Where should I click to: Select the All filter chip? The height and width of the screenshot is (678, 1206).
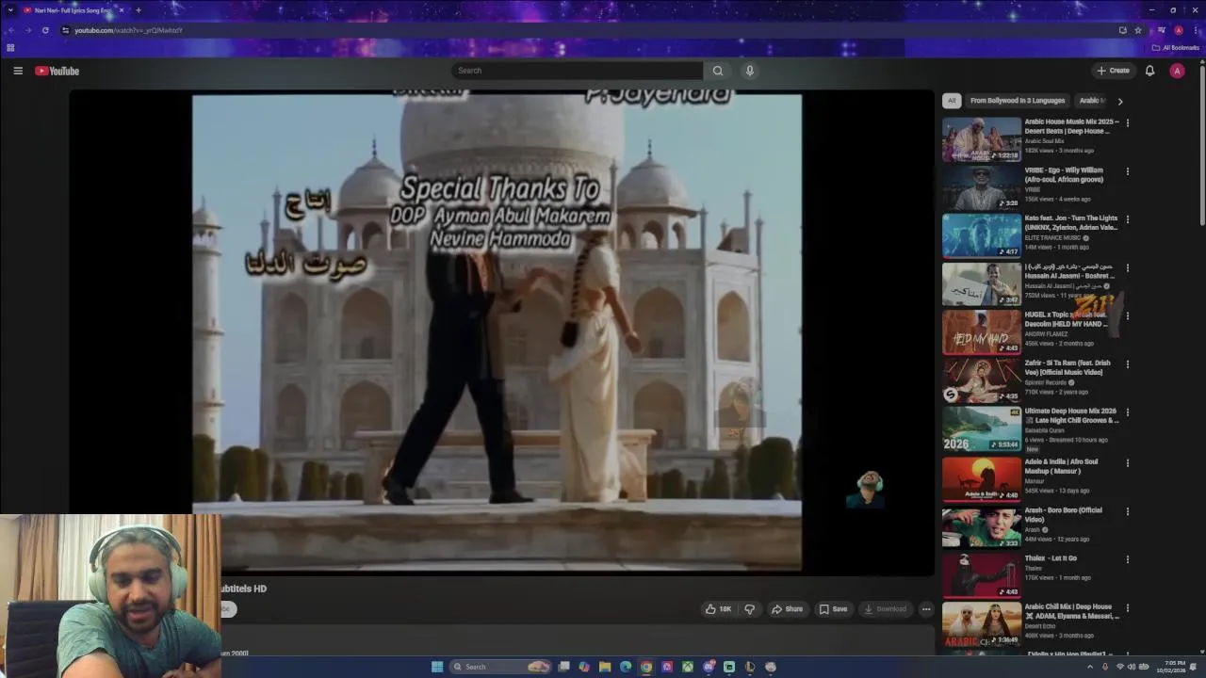952,101
